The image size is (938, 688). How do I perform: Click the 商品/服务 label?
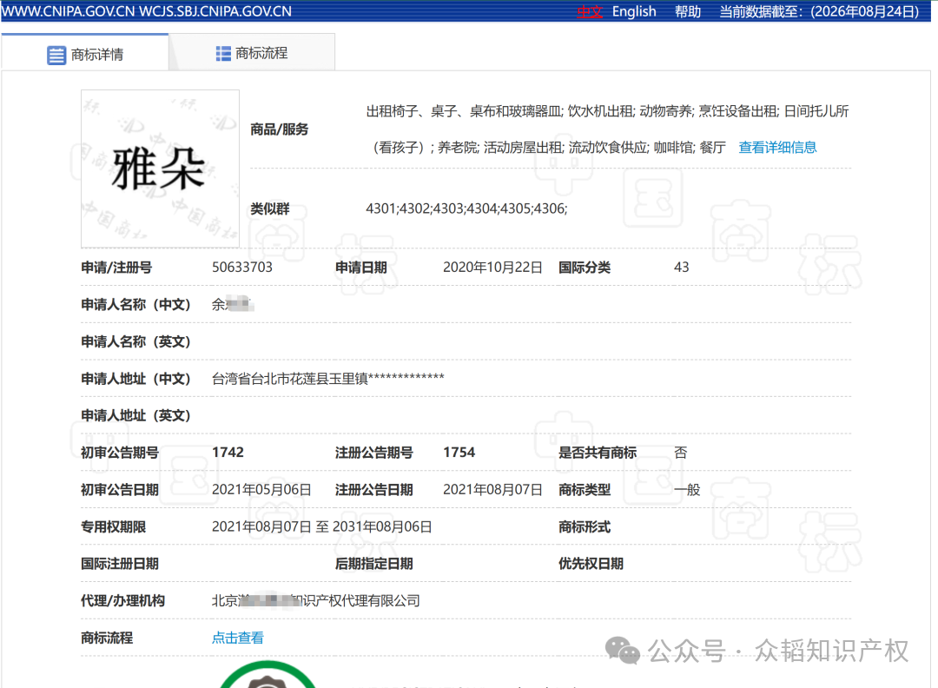pyautogui.click(x=279, y=129)
